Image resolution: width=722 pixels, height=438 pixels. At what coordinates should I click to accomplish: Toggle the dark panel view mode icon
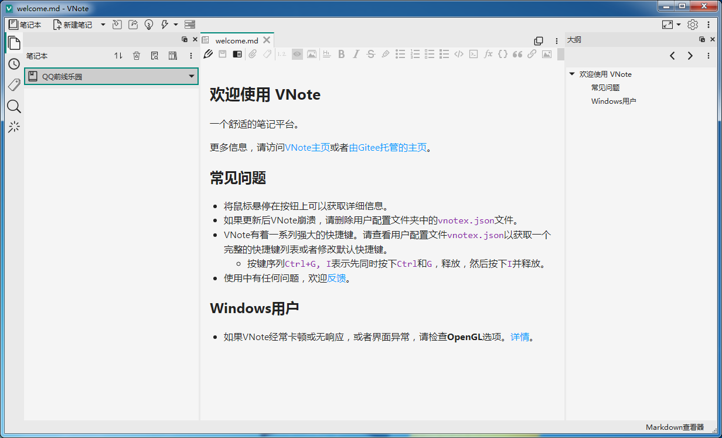point(237,54)
